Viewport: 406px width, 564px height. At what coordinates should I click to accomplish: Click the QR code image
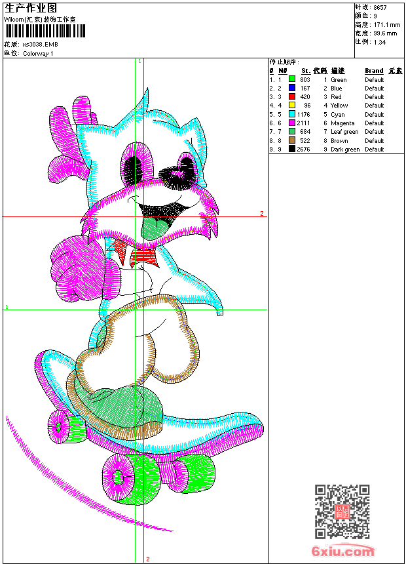pos(342,512)
